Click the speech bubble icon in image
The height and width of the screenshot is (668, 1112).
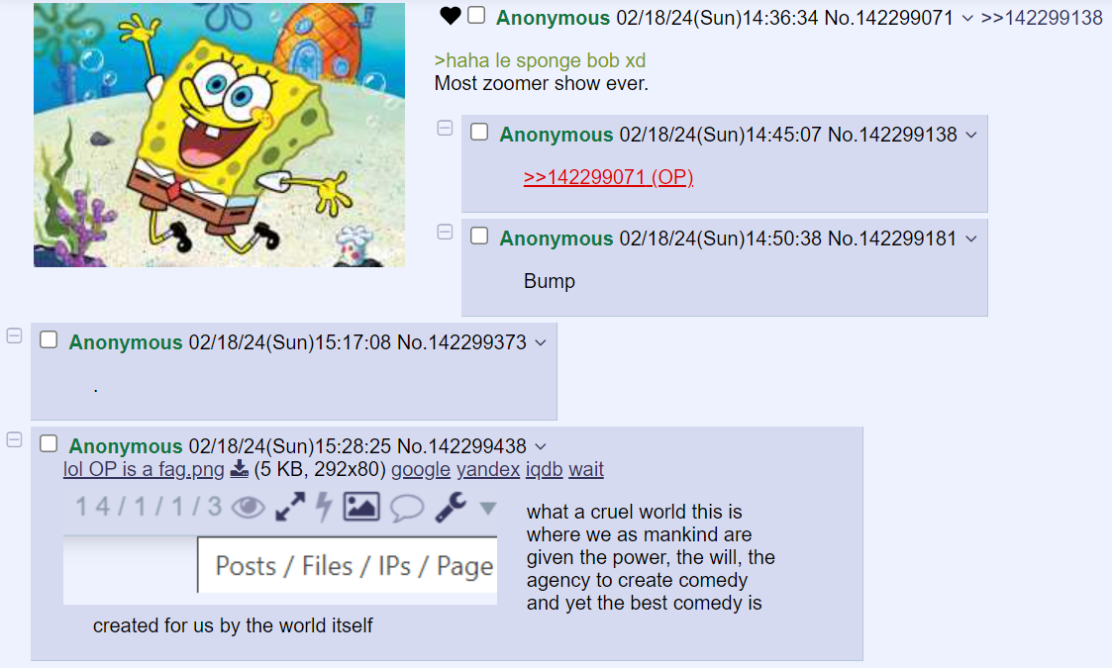pos(407,508)
